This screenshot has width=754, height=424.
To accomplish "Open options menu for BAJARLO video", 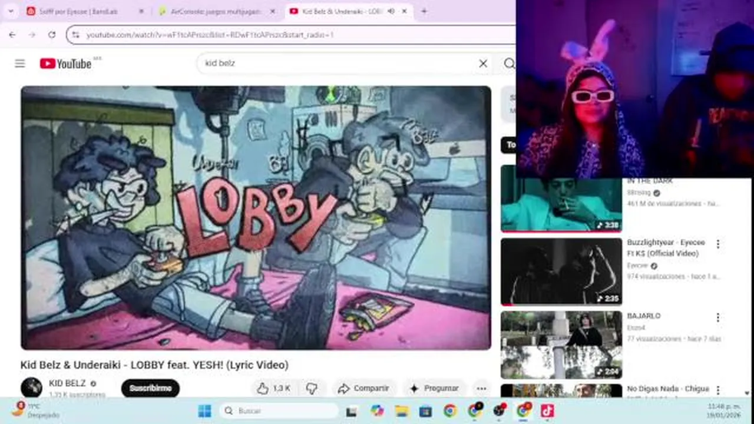I will coord(717,317).
